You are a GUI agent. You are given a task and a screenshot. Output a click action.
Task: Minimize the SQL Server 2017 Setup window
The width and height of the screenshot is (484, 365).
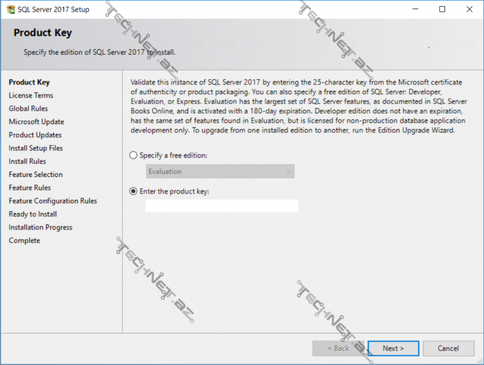click(415, 9)
